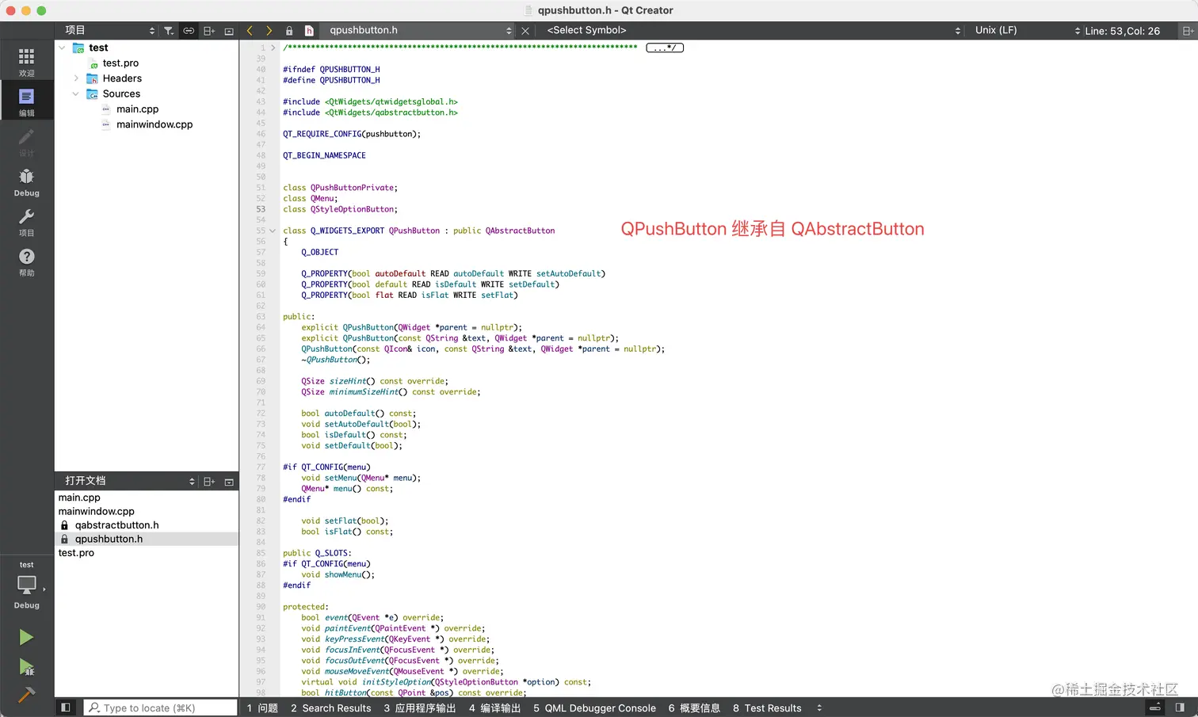Viewport: 1198px width, 717px height.
Task: Open the 2 Search Results pane
Action: [x=330, y=708]
